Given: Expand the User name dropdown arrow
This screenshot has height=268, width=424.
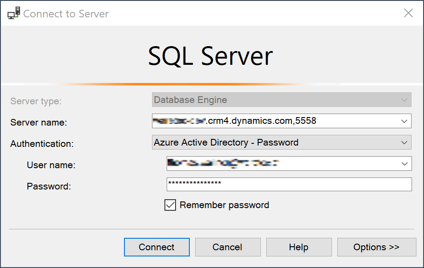Looking at the screenshot, I should click(404, 164).
